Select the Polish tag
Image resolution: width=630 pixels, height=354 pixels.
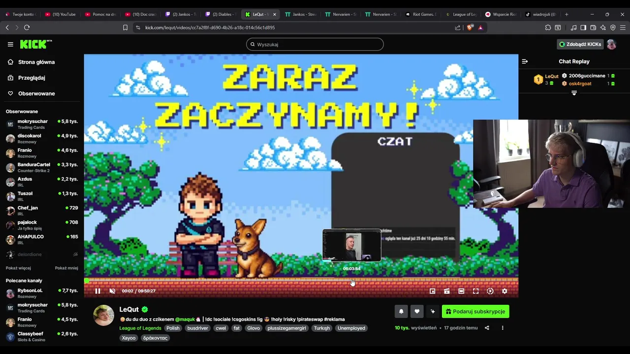click(x=173, y=328)
